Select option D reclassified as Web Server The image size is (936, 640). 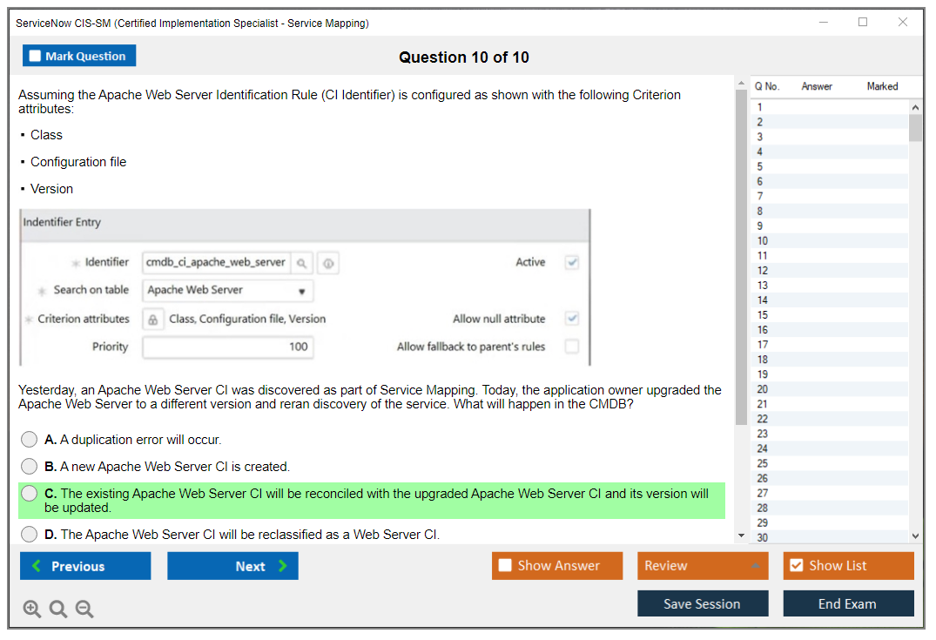click(x=30, y=535)
